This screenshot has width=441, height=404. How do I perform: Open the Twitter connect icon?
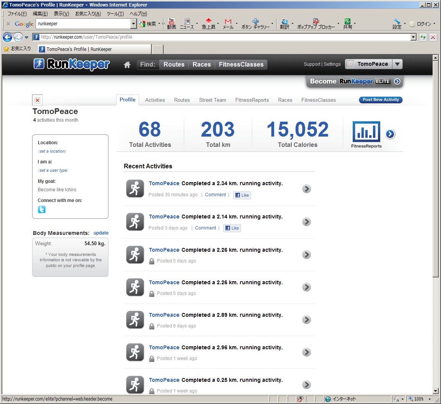tap(42, 209)
